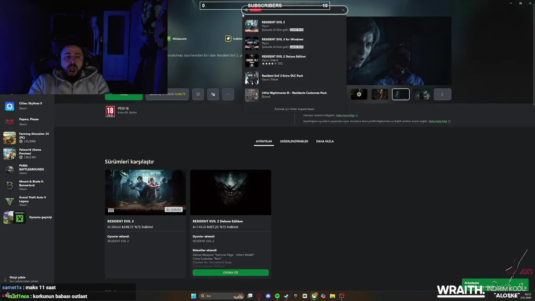Open PUBG: BATTLEGROUNDS icon in sidebar
Image resolution: width=535 pixels, height=301 pixels.
[x=10, y=169]
